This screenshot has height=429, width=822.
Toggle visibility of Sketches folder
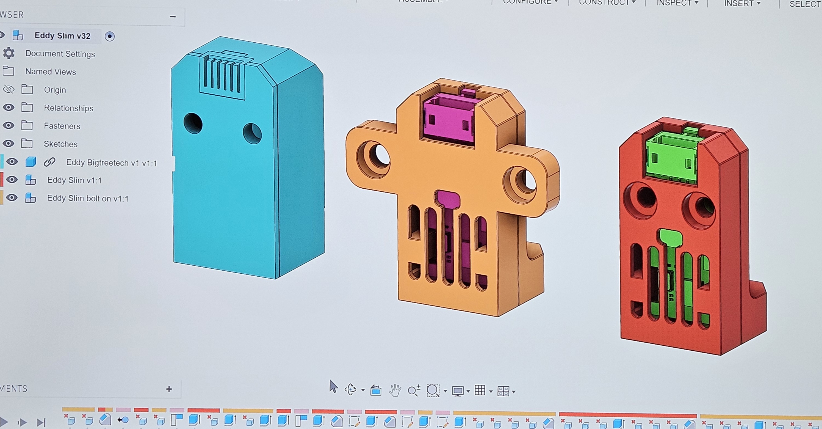(x=9, y=144)
